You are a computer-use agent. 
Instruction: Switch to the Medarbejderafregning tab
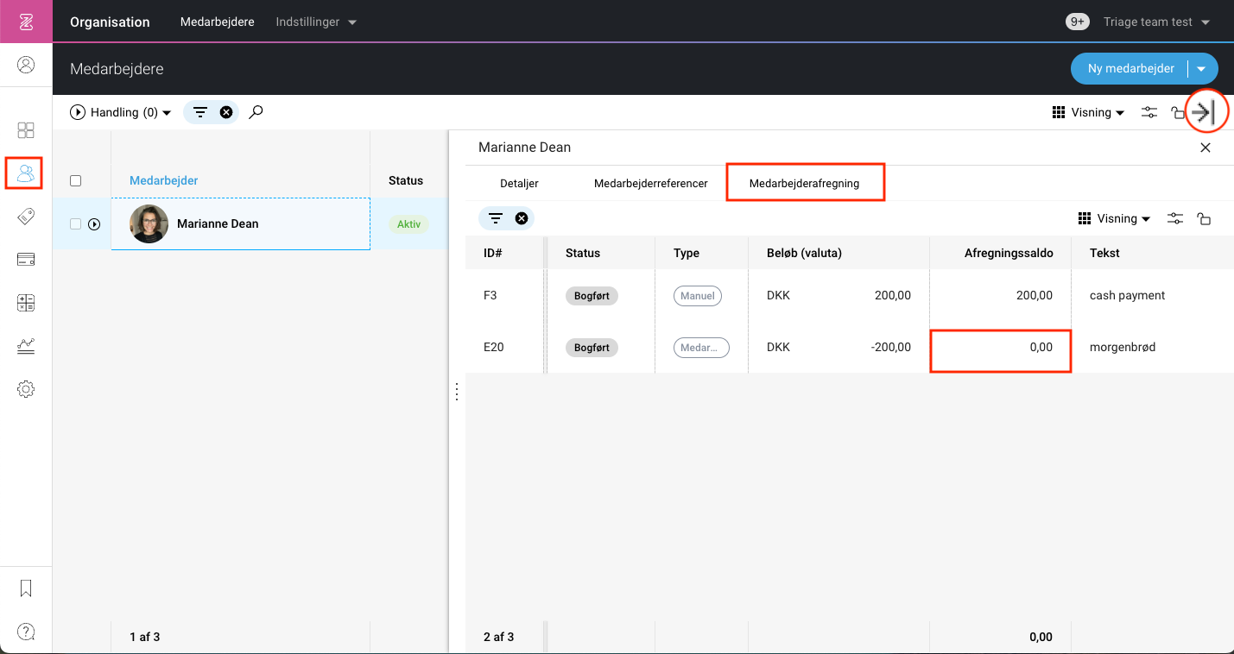(x=804, y=184)
